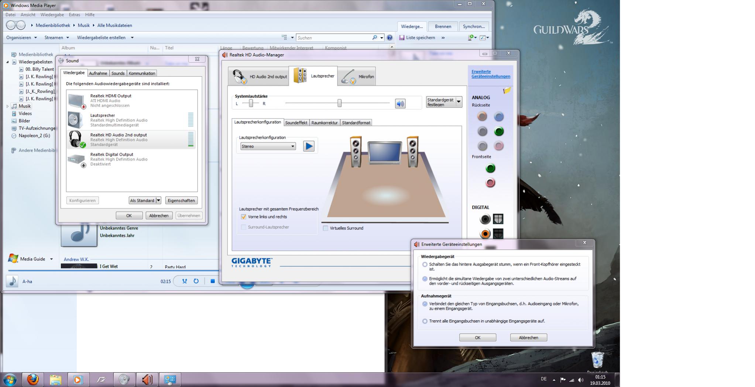Click the orange analog rear jack
Screen dimensions: 755x387
[482, 117]
